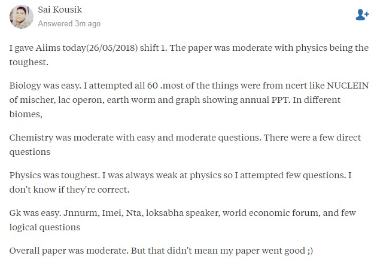Click the 'logical questions' text

tap(45, 227)
